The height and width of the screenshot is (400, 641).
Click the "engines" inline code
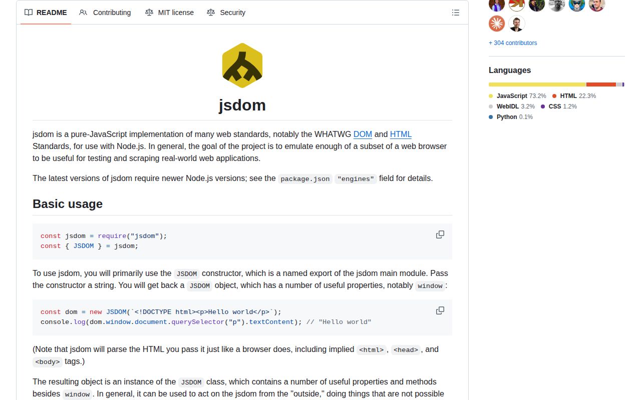pyautogui.click(x=356, y=179)
